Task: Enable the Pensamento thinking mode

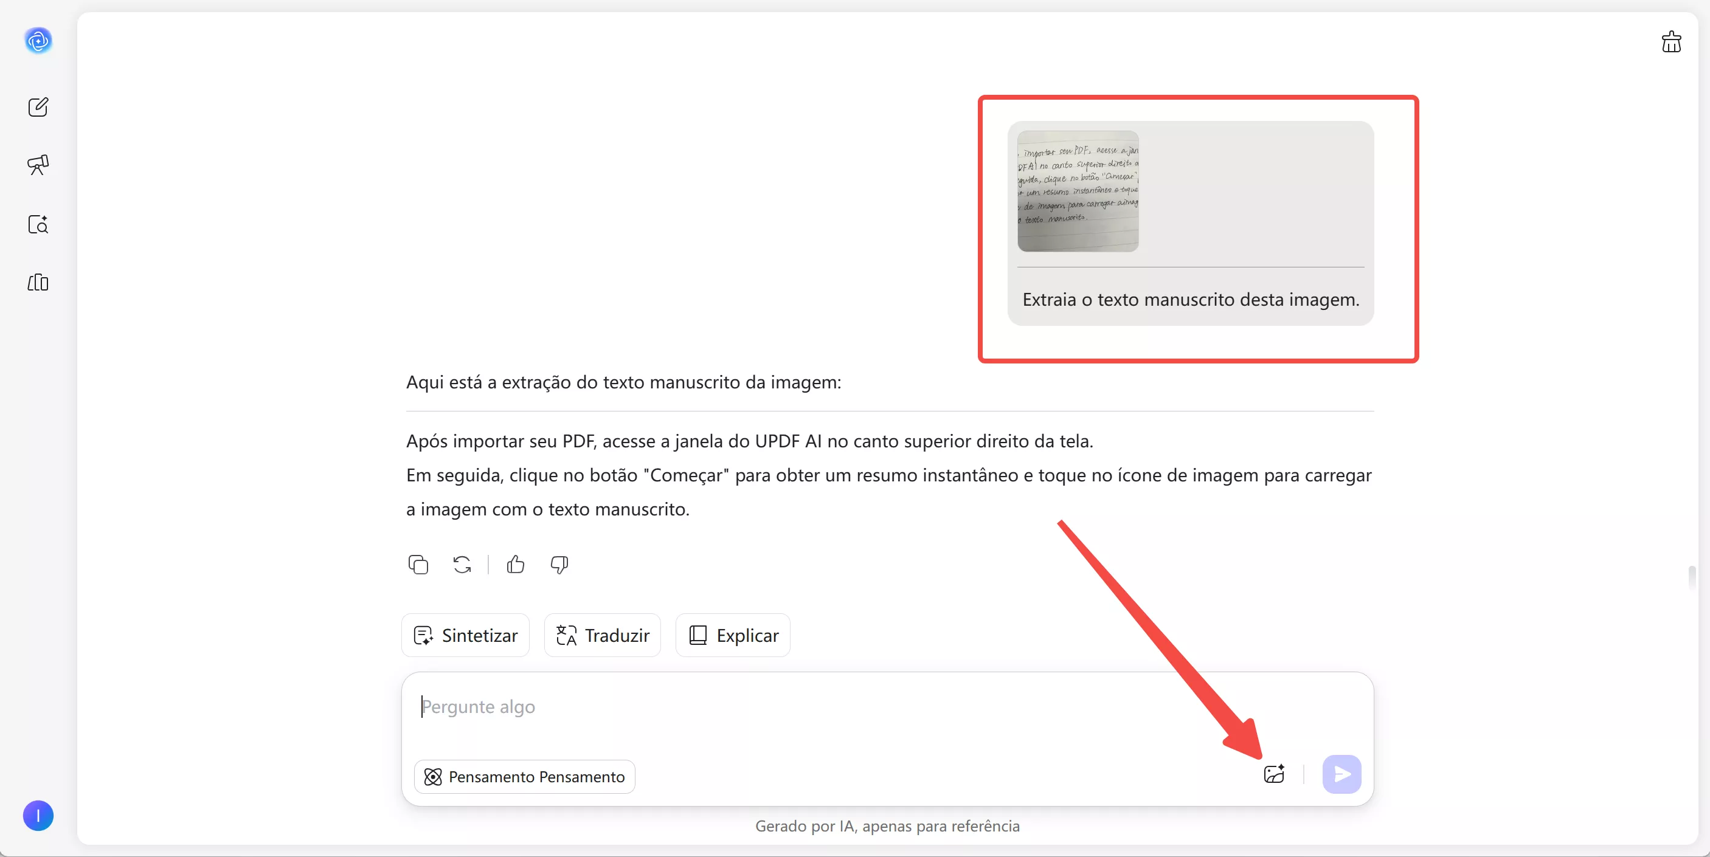Action: (x=524, y=777)
